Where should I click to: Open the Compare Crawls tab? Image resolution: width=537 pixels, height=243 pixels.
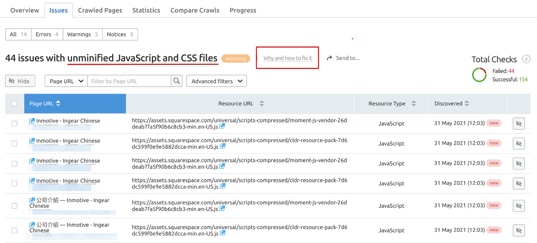click(195, 10)
